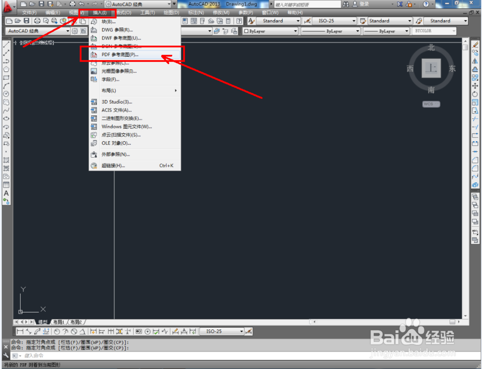
Task: Expand 布局(L) submenu arrow
Action: pos(176,91)
